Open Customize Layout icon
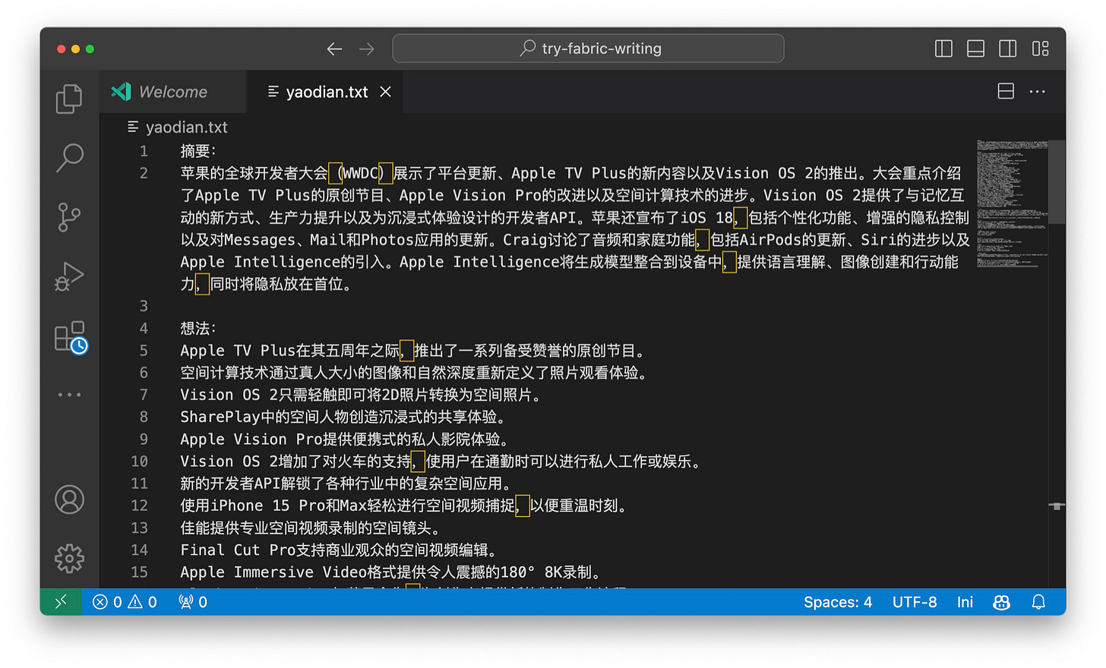This screenshot has width=1106, height=668. pos(1041,49)
